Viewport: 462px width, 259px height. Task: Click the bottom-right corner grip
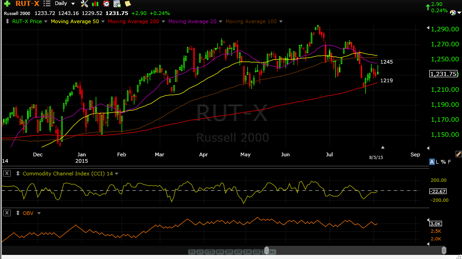459,257
